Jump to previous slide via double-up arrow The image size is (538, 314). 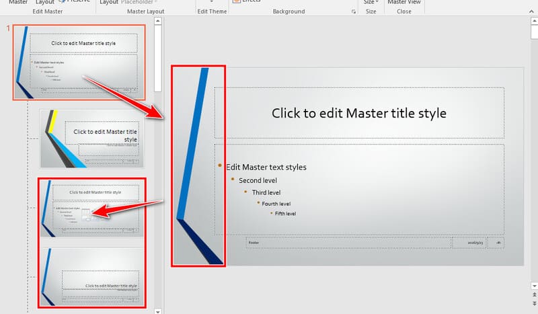point(534,295)
